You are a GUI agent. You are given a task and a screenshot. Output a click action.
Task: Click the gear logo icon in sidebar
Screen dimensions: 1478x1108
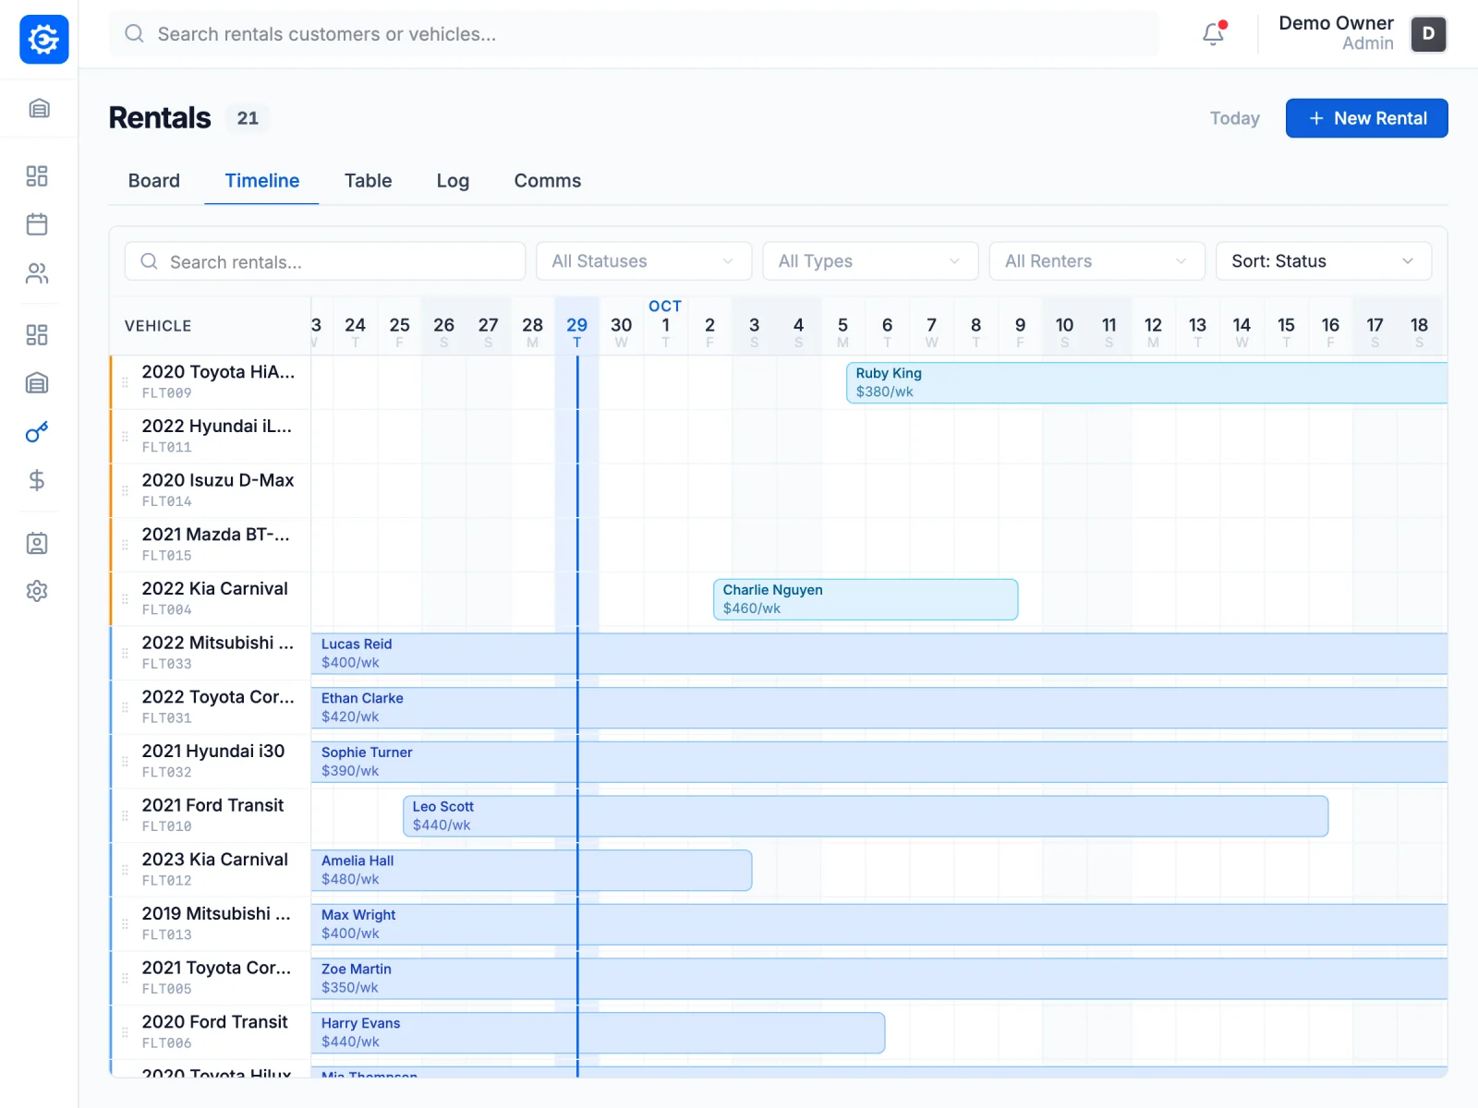(44, 40)
